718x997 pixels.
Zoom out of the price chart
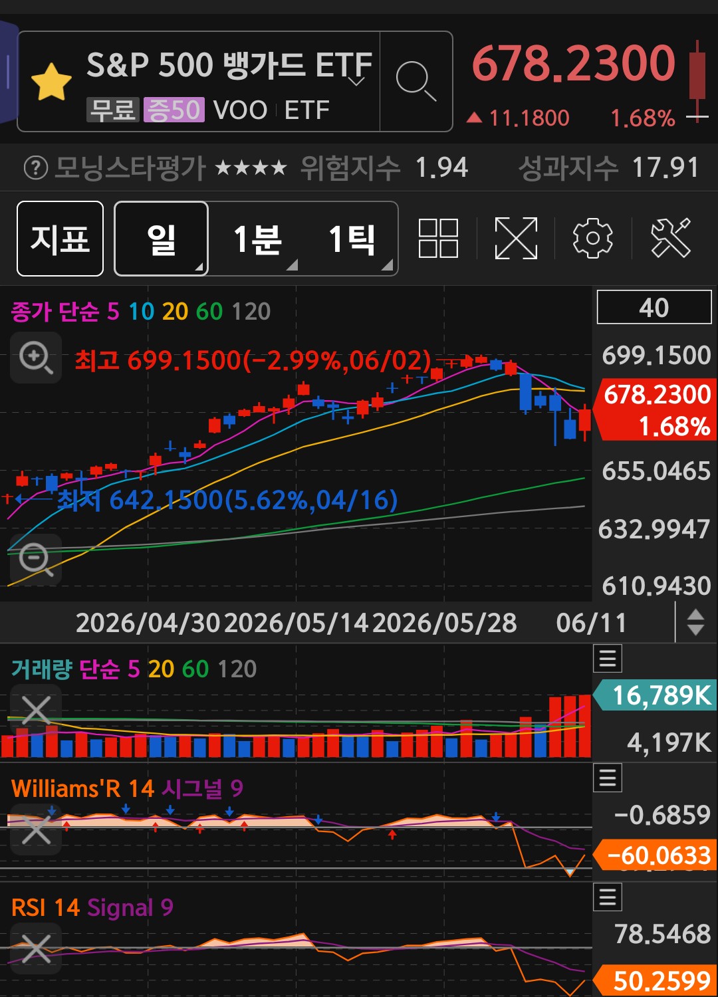click(x=36, y=560)
